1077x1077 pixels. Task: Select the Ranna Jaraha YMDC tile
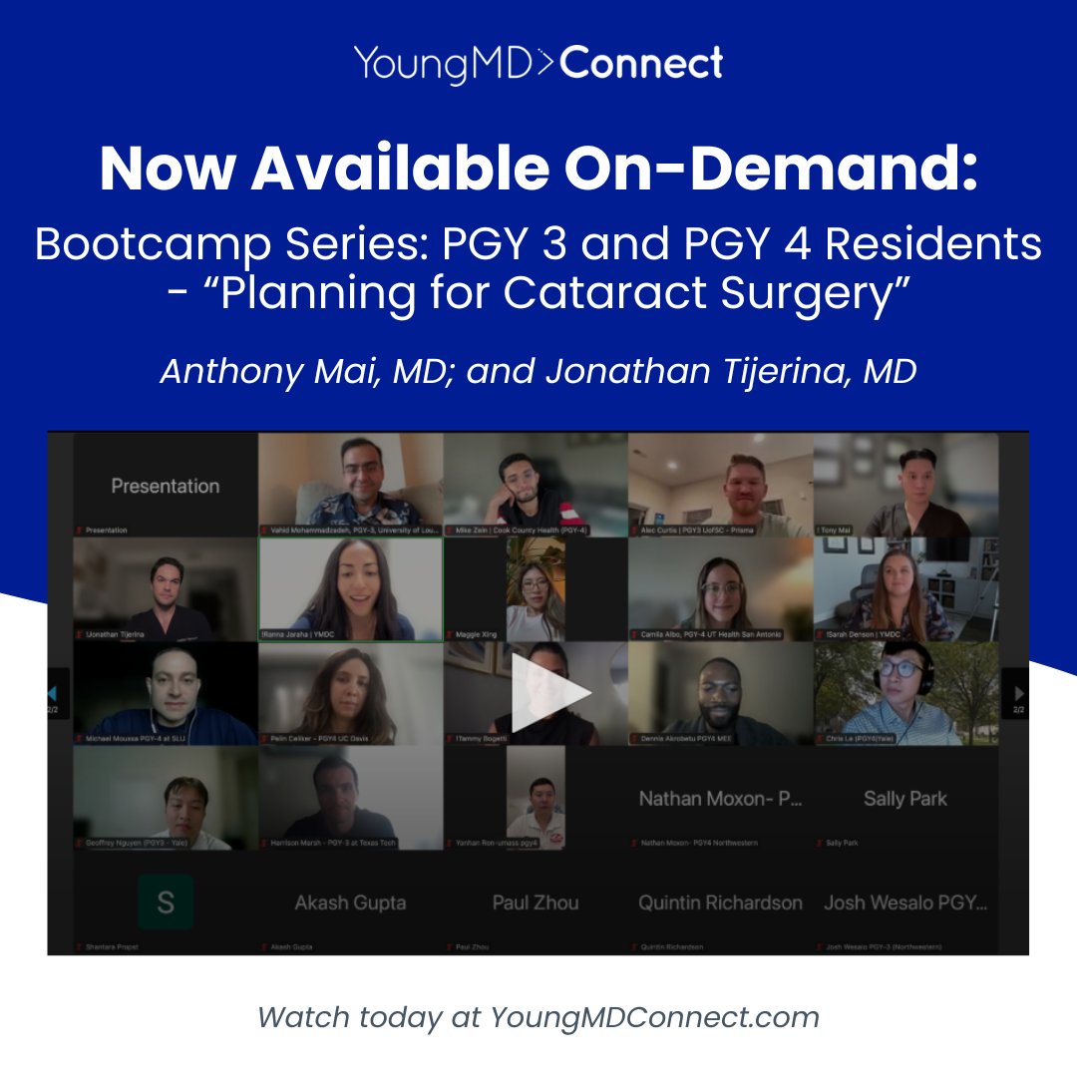pyautogui.click(x=350, y=589)
